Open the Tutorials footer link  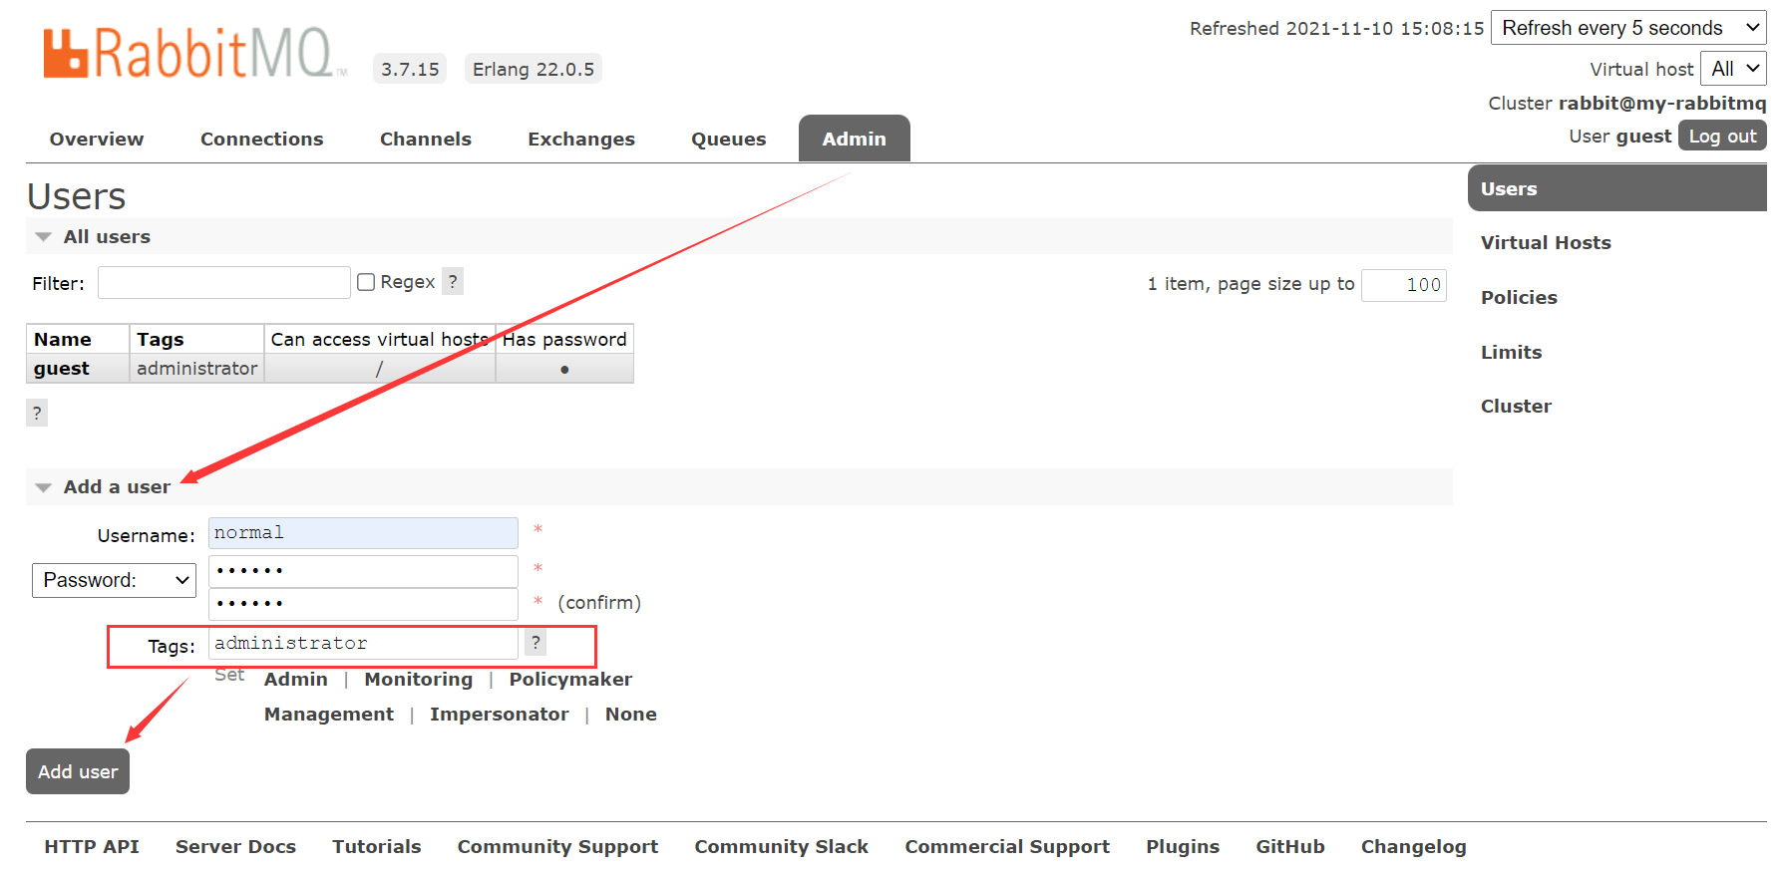[377, 846]
